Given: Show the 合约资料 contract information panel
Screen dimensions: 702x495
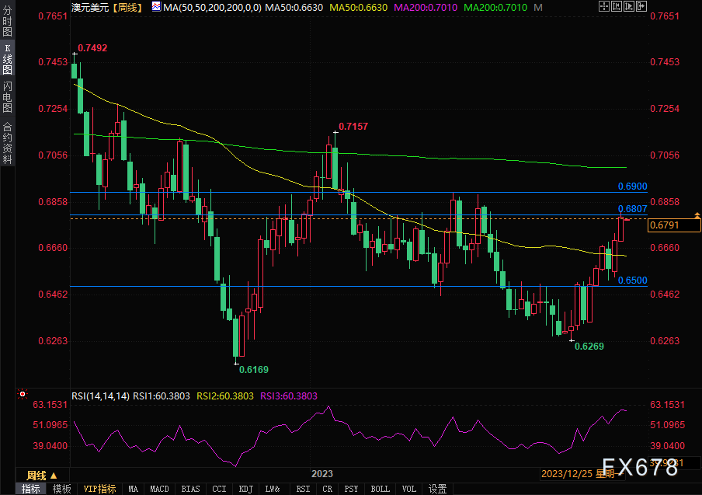Looking at the screenshot, I should [7, 142].
